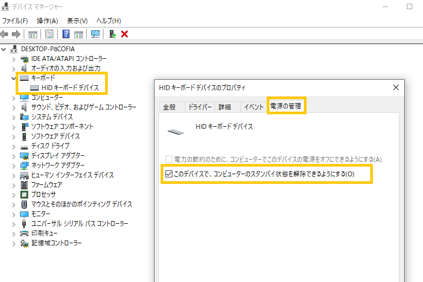Open the ファイル(F) menu
Screen dimensions: 423x282
coord(15,21)
